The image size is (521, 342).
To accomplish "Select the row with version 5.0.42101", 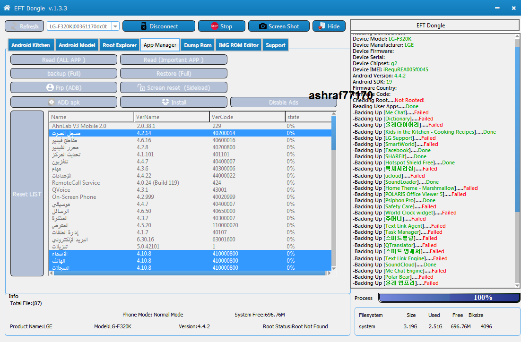I will pos(190,247).
